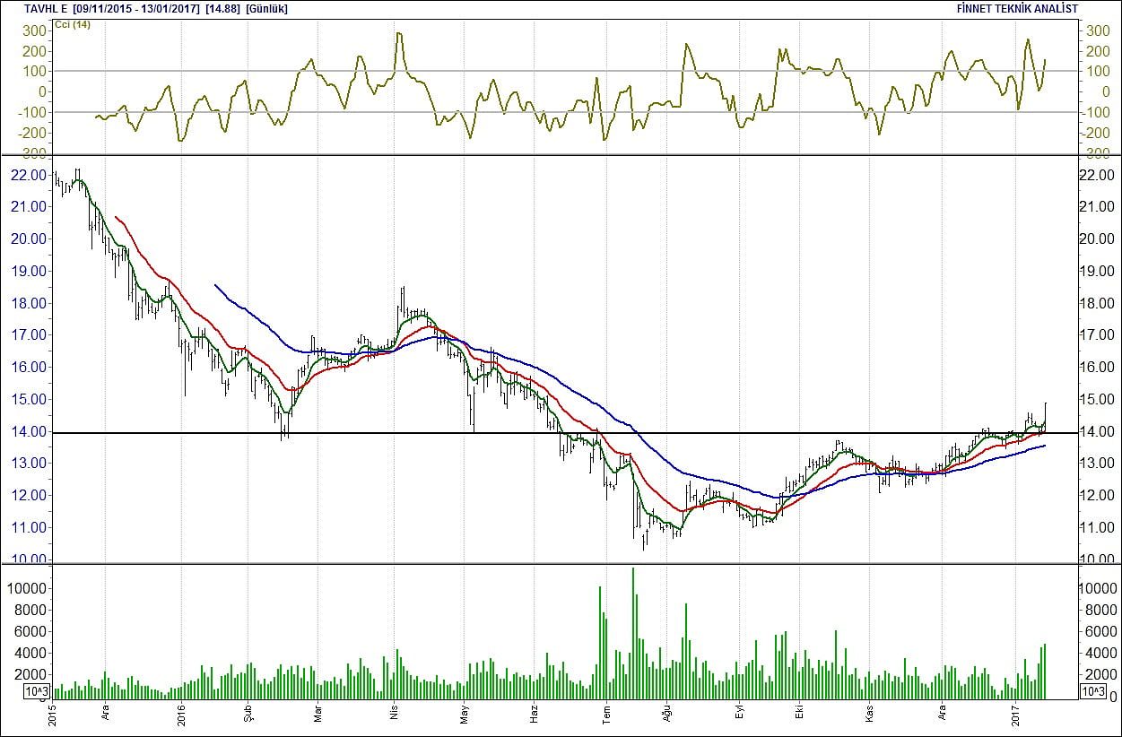Click the 2016 year marker on time axis

pos(180,715)
